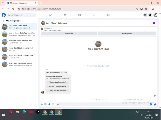The image size is (161, 120).
Task: Click the More options button
Action: pyautogui.click(x=127, y=34)
